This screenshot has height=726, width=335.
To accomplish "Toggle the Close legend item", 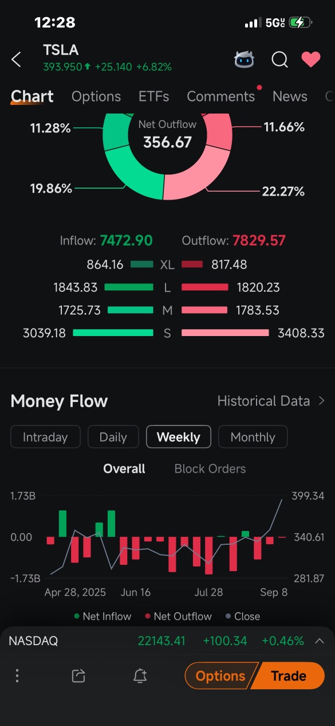I will pyautogui.click(x=243, y=616).
